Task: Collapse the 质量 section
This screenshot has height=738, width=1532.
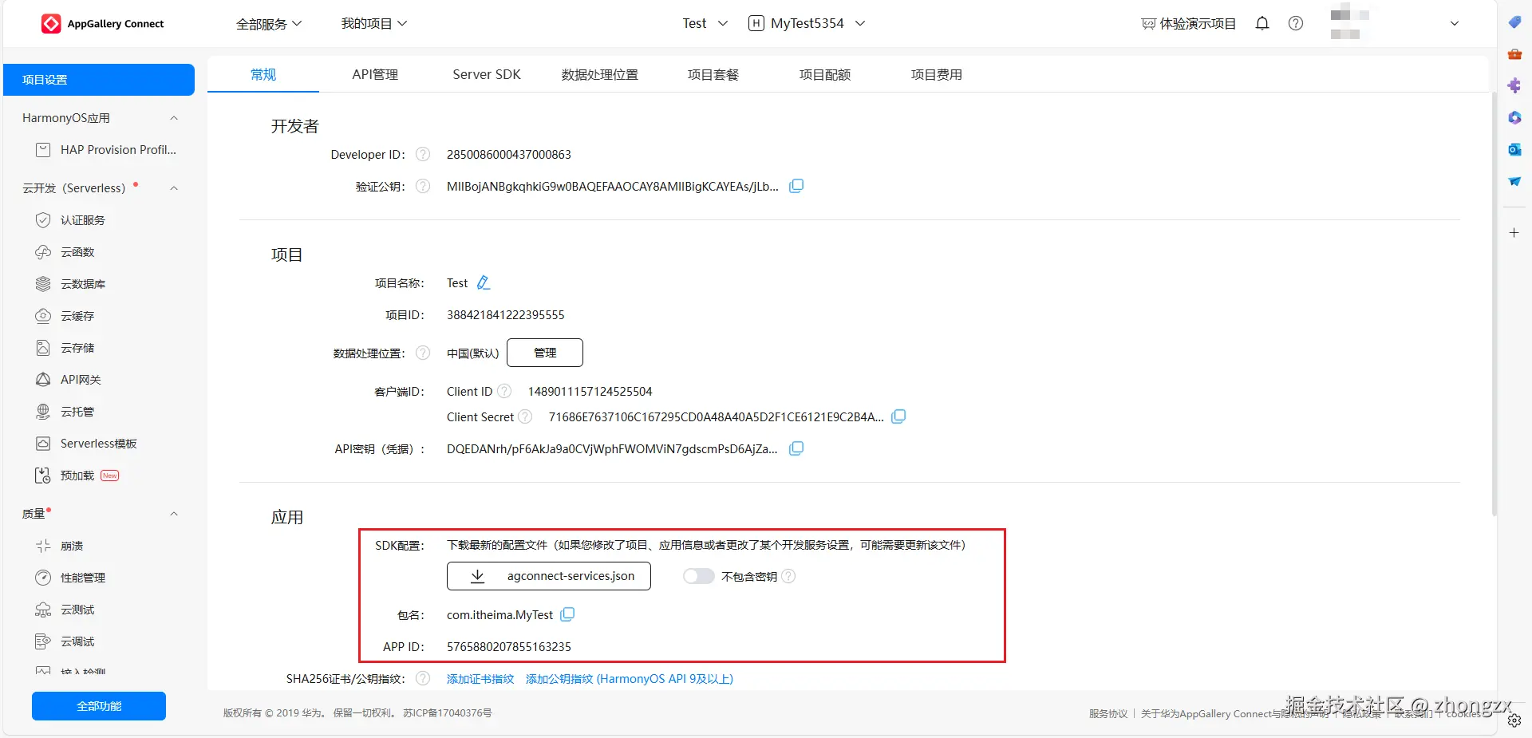Action: [174, 514]
